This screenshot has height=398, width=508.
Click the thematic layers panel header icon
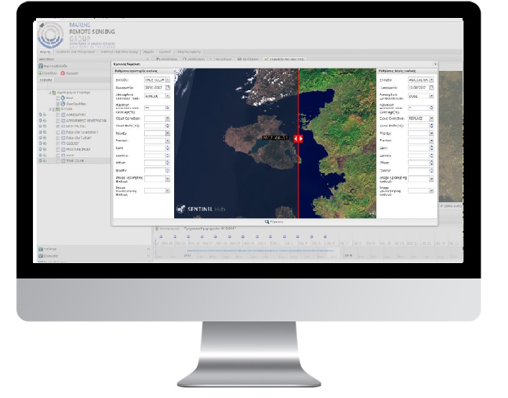[40, 66]
